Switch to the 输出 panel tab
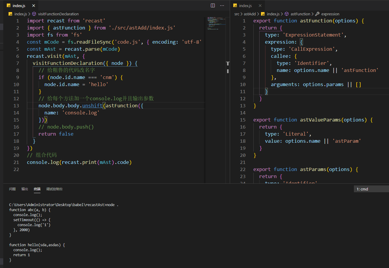Screen dimensions: 389x268 (x=25, y=189)
